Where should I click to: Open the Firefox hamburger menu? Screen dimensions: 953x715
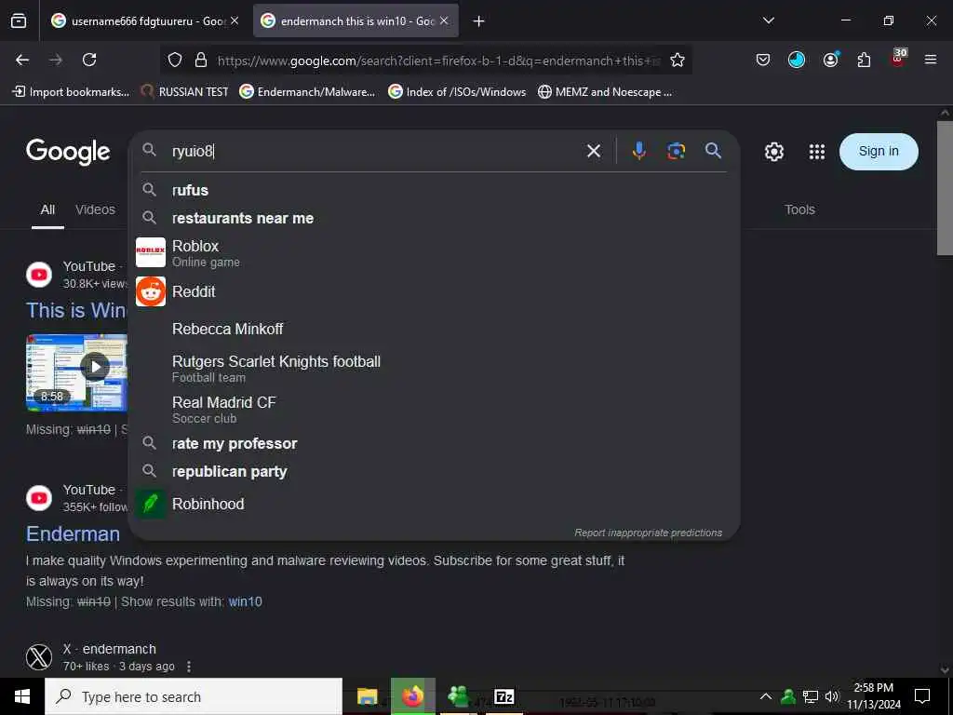931,60
